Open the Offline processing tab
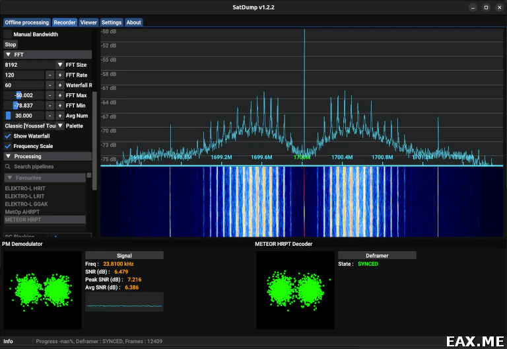The image size is (507, 349). 27,22
